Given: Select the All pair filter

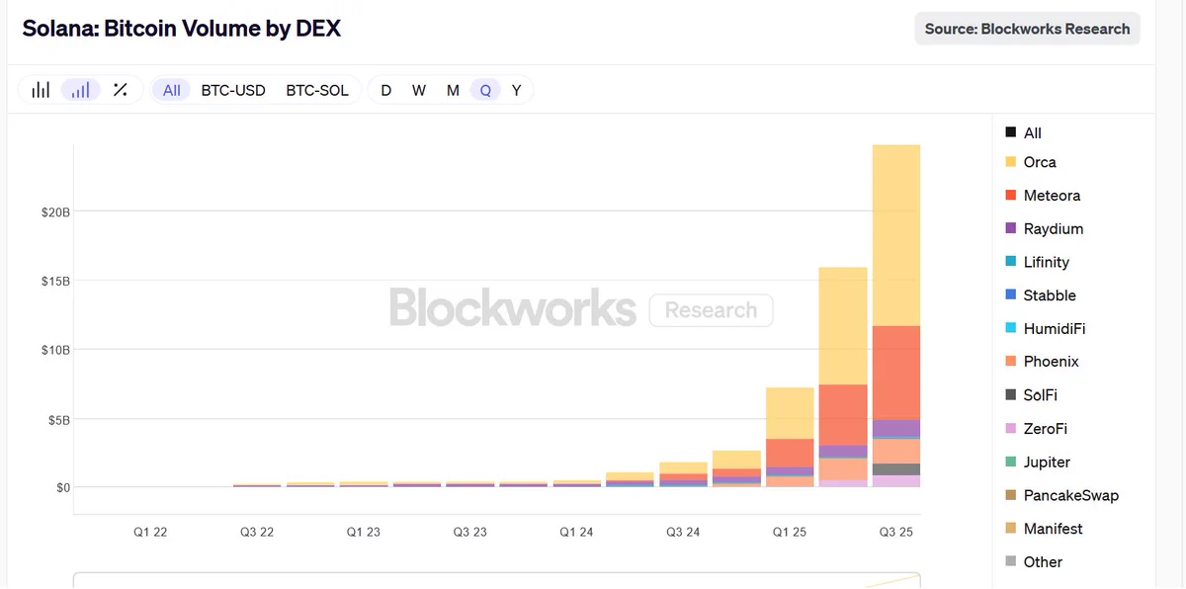Looking at the screenshot, I should point(172,90).
